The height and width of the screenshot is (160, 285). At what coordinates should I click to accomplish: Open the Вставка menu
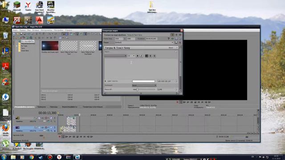(36, 30)
